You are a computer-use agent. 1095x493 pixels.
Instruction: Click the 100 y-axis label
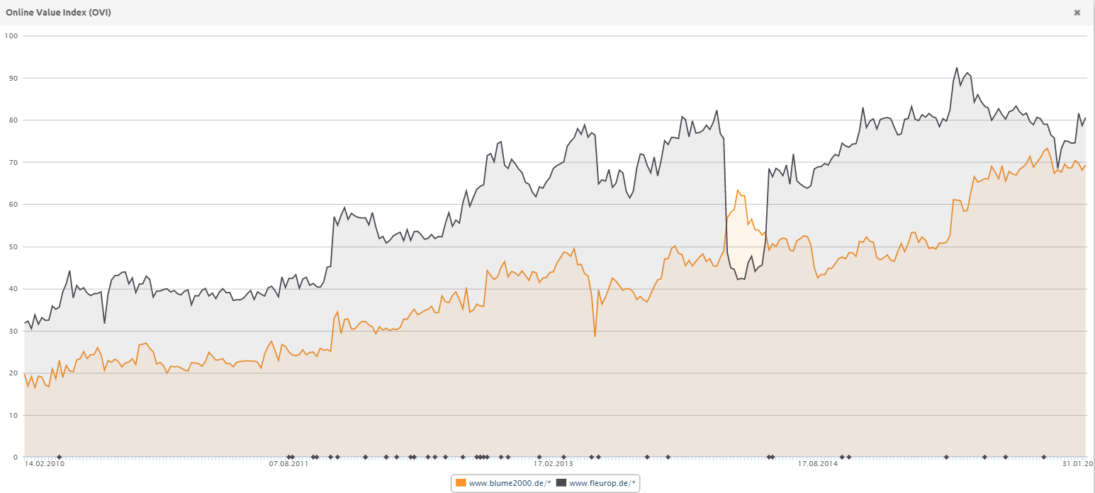pos(11,35)
